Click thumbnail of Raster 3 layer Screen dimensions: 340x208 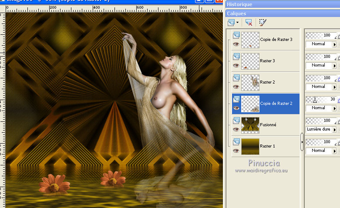(250, 61)
